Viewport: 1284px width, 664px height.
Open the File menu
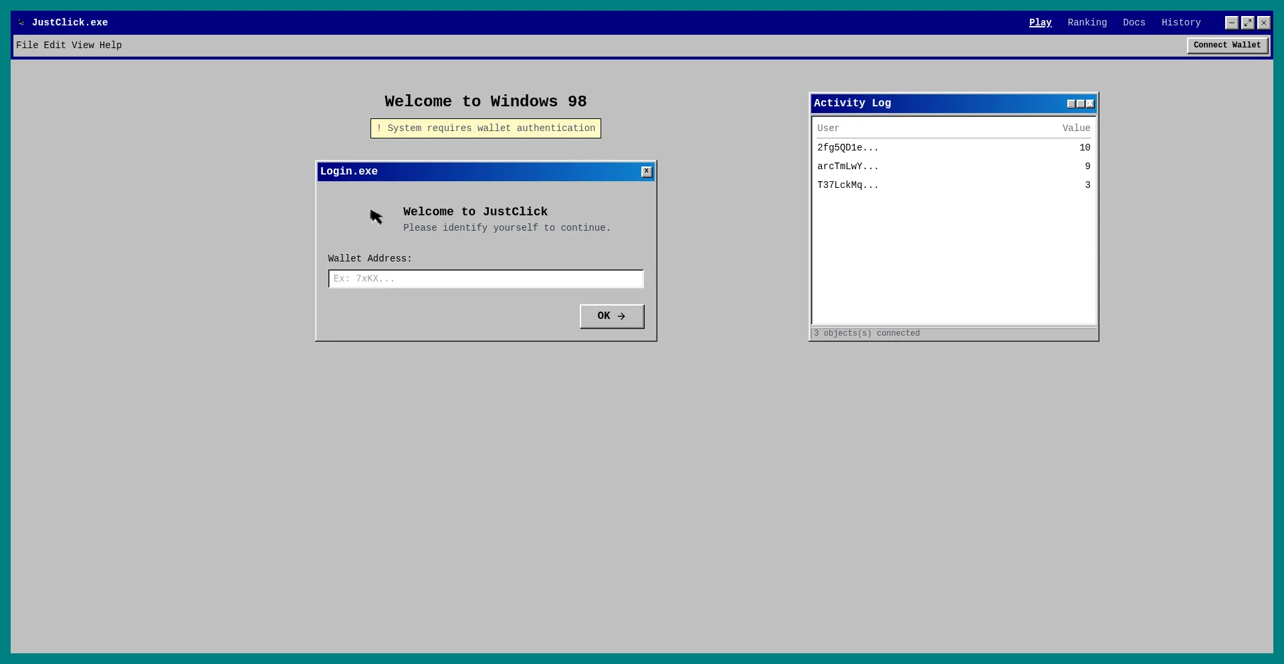pos(27,45)
